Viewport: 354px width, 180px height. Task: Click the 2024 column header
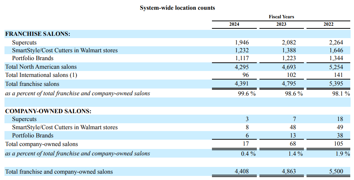234,24
